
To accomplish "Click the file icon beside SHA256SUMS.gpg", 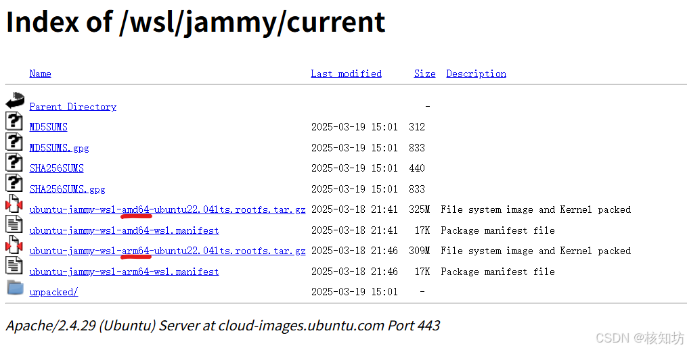I will tap(14, 182).
